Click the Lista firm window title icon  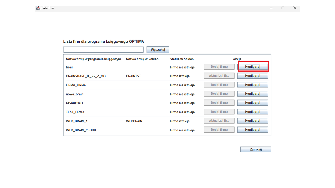(x=38, y=8)
